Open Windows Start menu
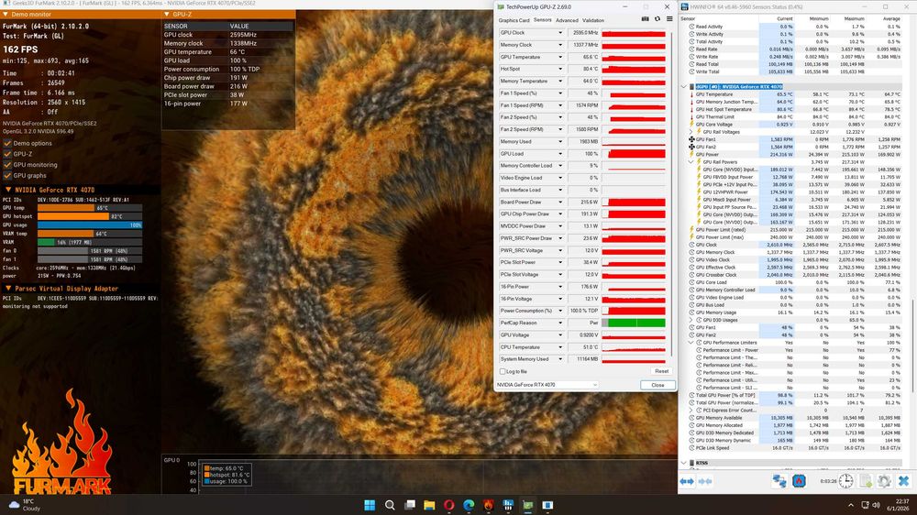This screenshot has height=515, width=917. 370,505
